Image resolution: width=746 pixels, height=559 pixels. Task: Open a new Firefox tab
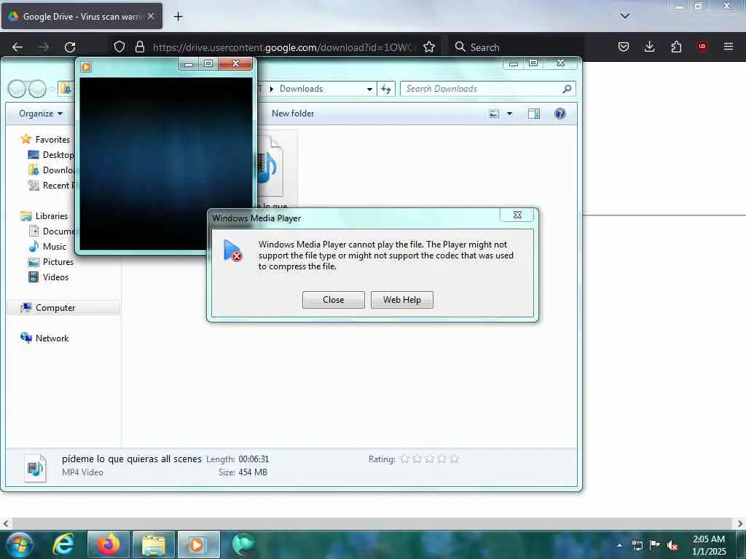[178, 17]
